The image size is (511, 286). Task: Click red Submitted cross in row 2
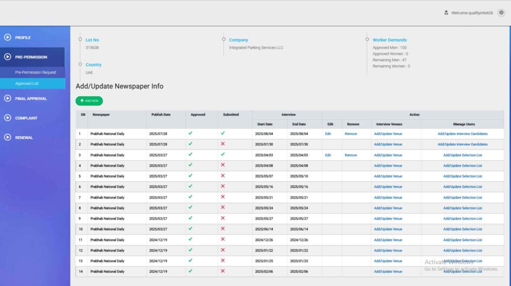pyautogui.click(x=223, y=144)
